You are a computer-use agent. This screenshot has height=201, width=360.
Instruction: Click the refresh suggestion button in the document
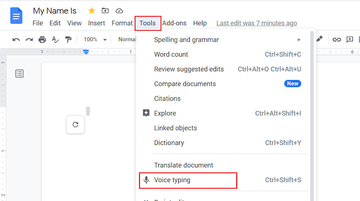point(75,125)
